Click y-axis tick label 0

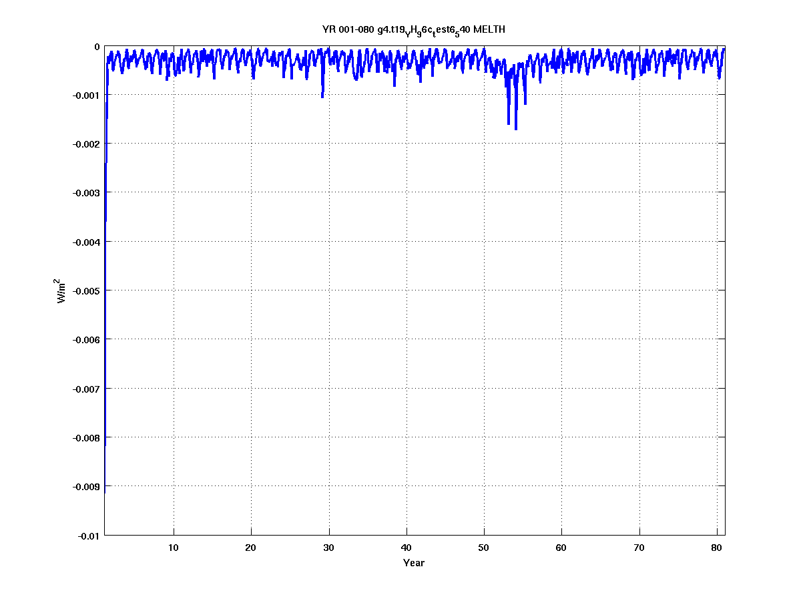(97, 47)
